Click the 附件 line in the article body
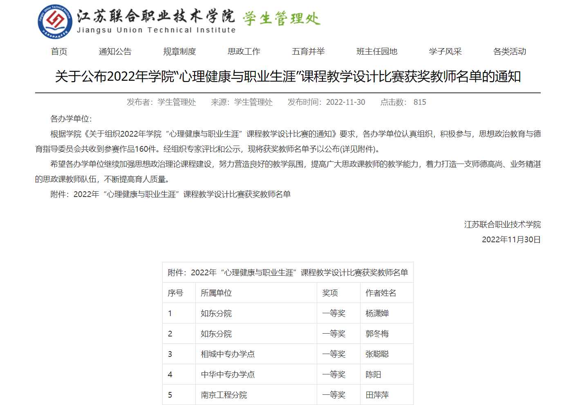The width and height of the screenshot is (571, 405). pyautogui.click(x=170, y=194)
